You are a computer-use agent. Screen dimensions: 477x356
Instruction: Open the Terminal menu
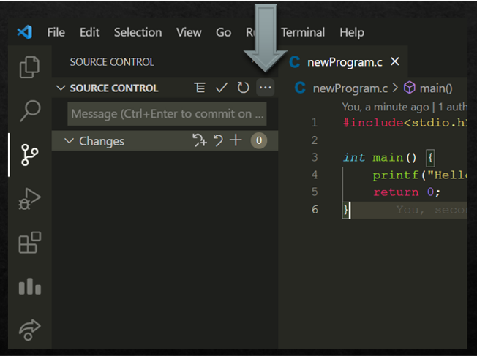[x=303, y=32]
